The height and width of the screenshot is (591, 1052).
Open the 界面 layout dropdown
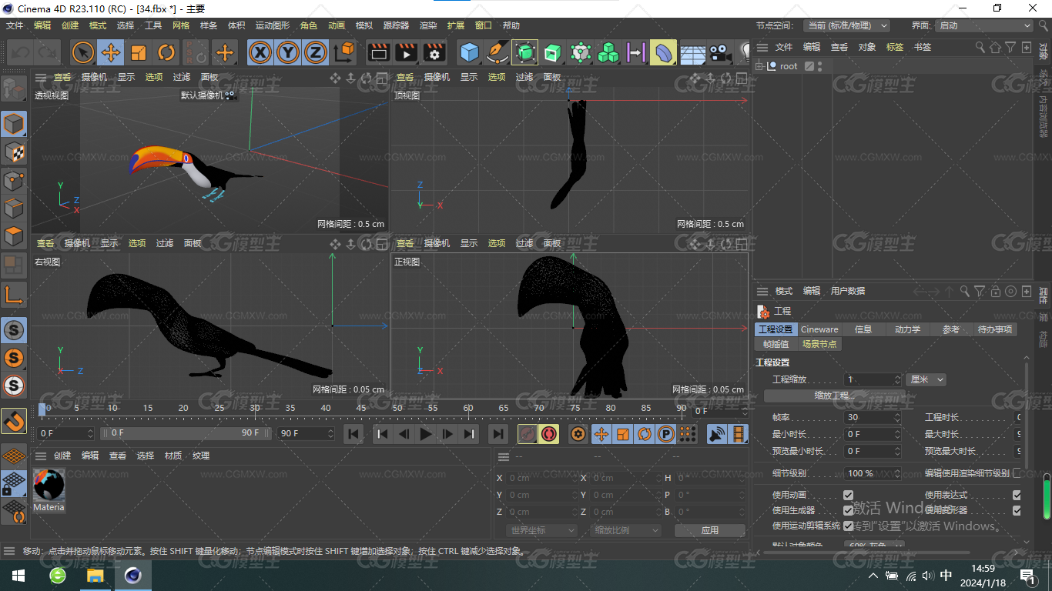[x=983, y=25]
